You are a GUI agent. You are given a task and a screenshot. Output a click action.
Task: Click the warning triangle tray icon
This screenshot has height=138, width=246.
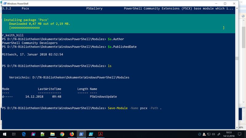coord(204,134)
